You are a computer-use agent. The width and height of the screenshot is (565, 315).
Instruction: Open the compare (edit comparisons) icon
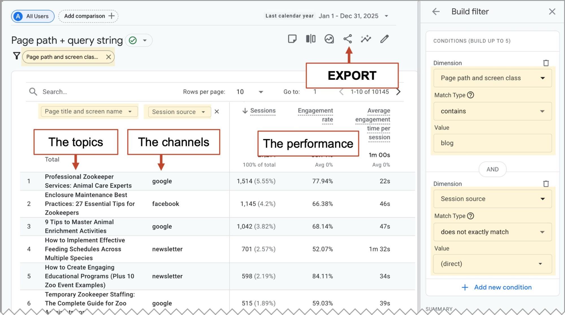[x=311, y=39]
